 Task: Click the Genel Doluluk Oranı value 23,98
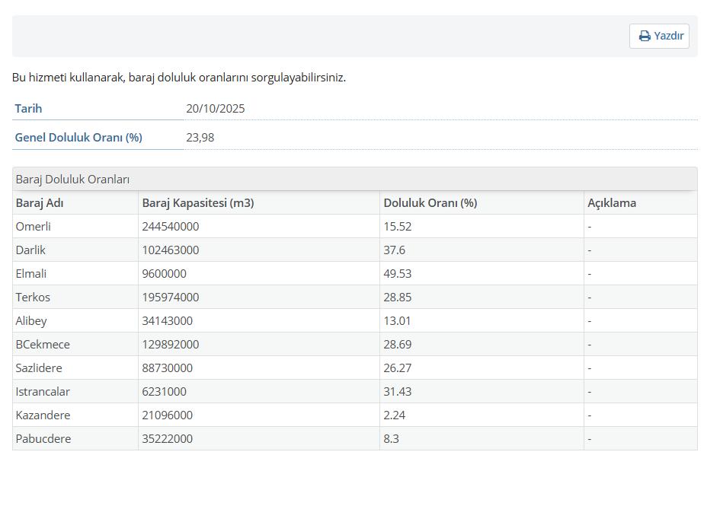(x=200, y=138)
